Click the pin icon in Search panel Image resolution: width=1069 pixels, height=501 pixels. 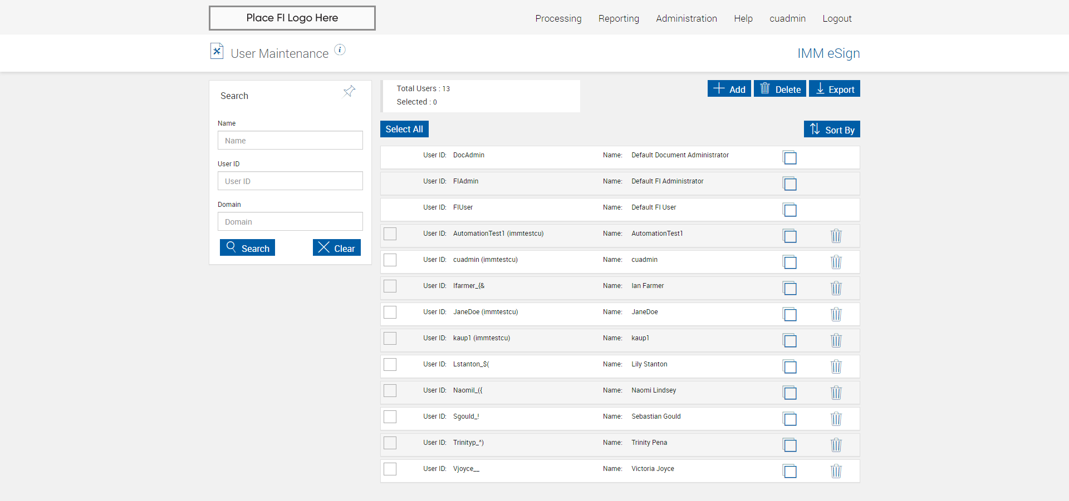pyautogui.click(x=349, y=91)
